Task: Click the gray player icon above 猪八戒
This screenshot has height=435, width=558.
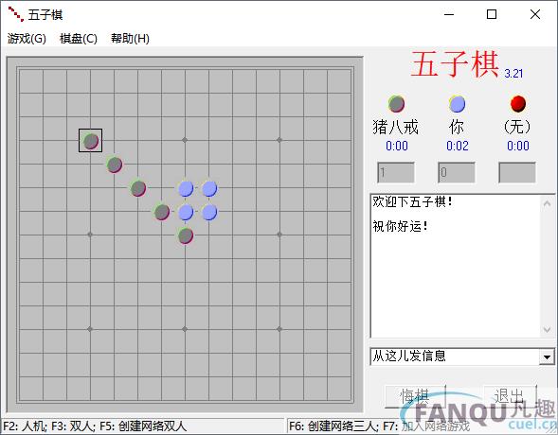Action: tap(396, 104)
